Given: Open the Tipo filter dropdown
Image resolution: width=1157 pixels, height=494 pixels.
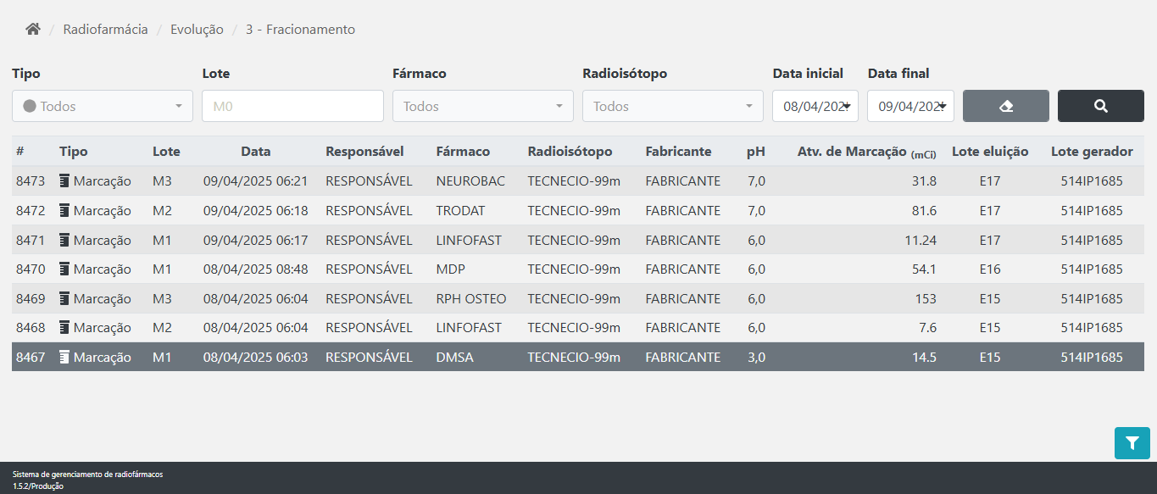Looking at the screenshot, I should (x=102, y=105).
